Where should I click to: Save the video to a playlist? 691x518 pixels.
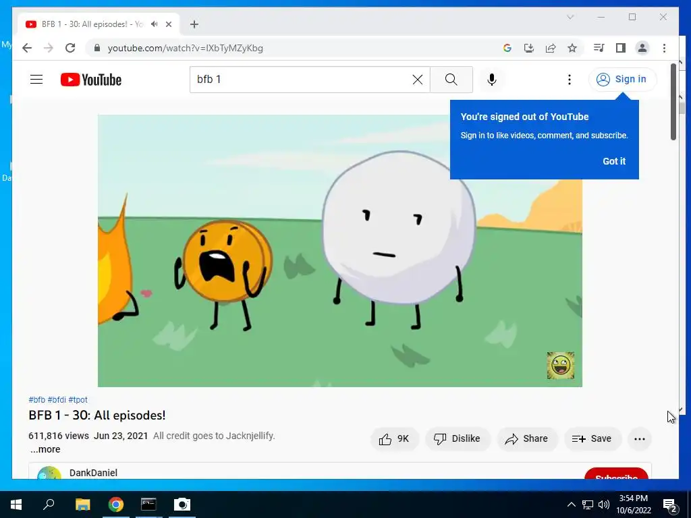(592, 438)
